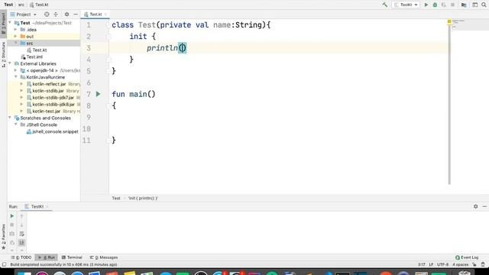Click the Test breadcrumb below the editor
The width and height of the screenshot is (489, 275).
click(116, 198)
